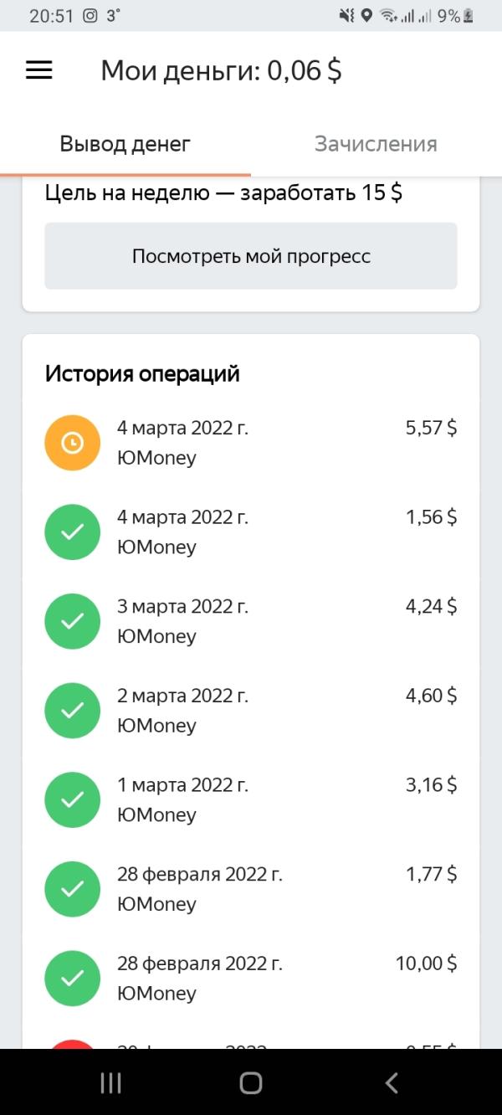The image size is (502, 1115).
Task: Tap green checkmark for 2 марта operation
Action: pyautogui.click(x=73, y=711)
